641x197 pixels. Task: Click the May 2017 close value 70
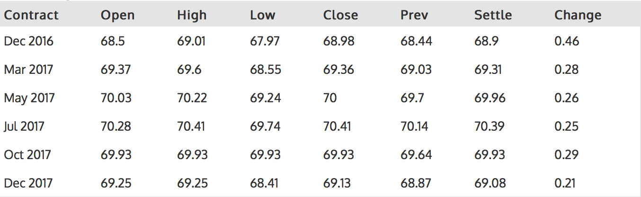coord(330,98)
